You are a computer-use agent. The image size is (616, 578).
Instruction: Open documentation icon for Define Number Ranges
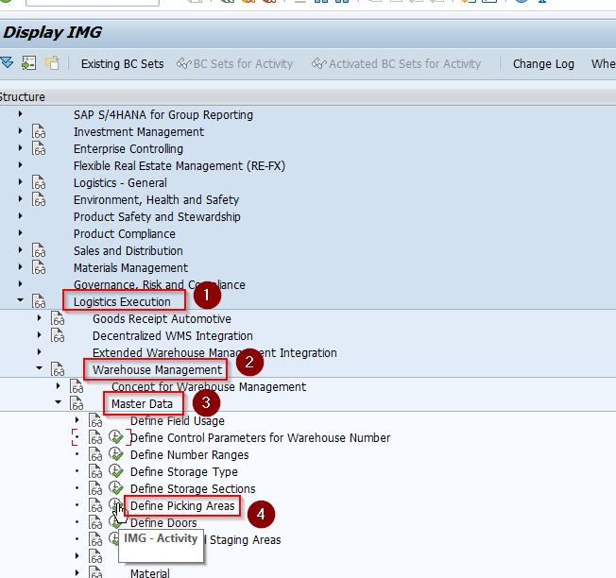coord(95,454)
